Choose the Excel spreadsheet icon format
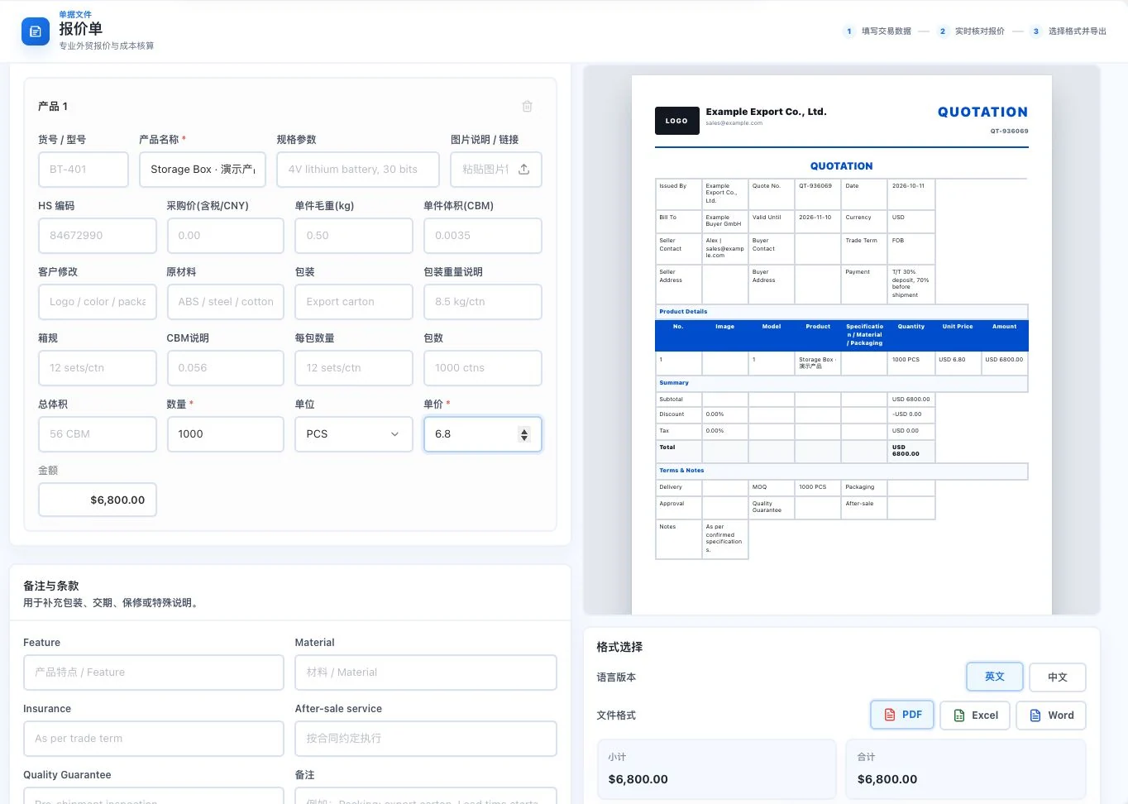Screen dimensions: 1128x804 click(x=976, y=715)
